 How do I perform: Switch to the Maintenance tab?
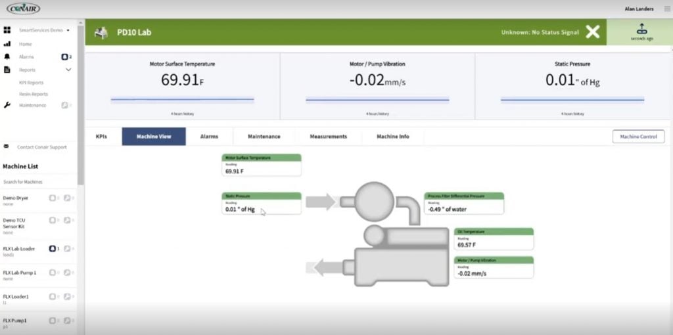click(x=264, y=137)
